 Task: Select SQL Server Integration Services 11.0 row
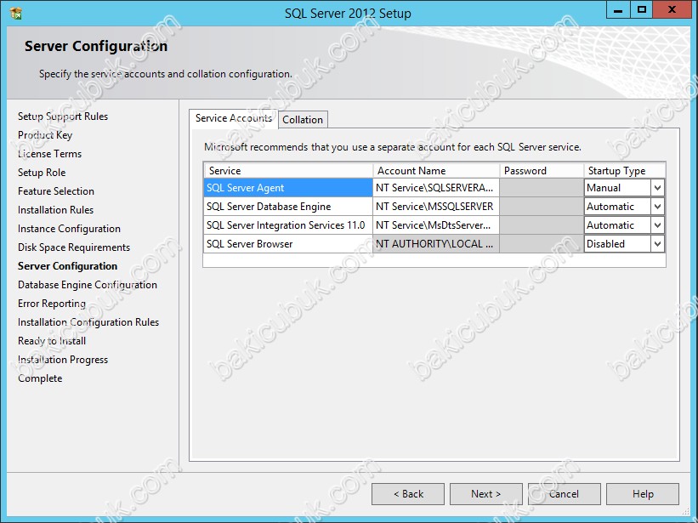coord(288,225)
